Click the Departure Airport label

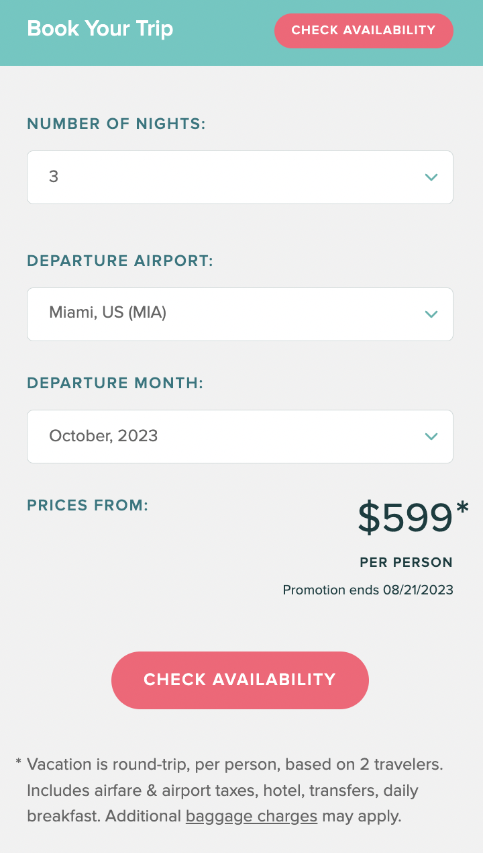pos(120,261)
